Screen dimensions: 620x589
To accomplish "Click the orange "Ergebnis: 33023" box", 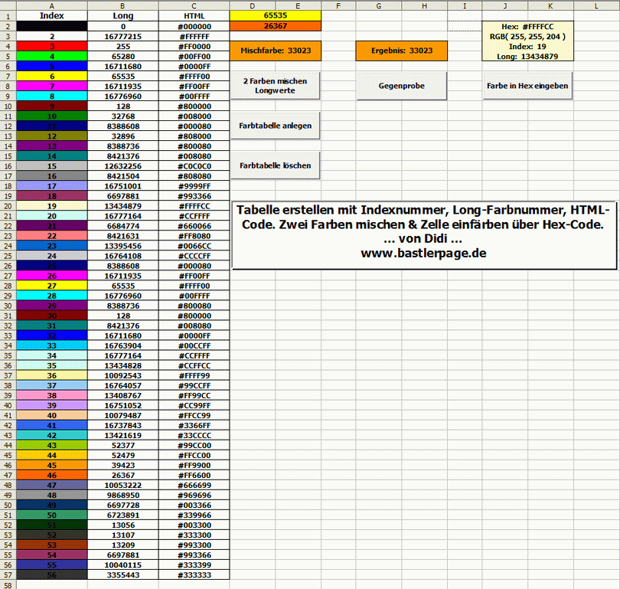I will pyautogui.click(x=402, y=51).
